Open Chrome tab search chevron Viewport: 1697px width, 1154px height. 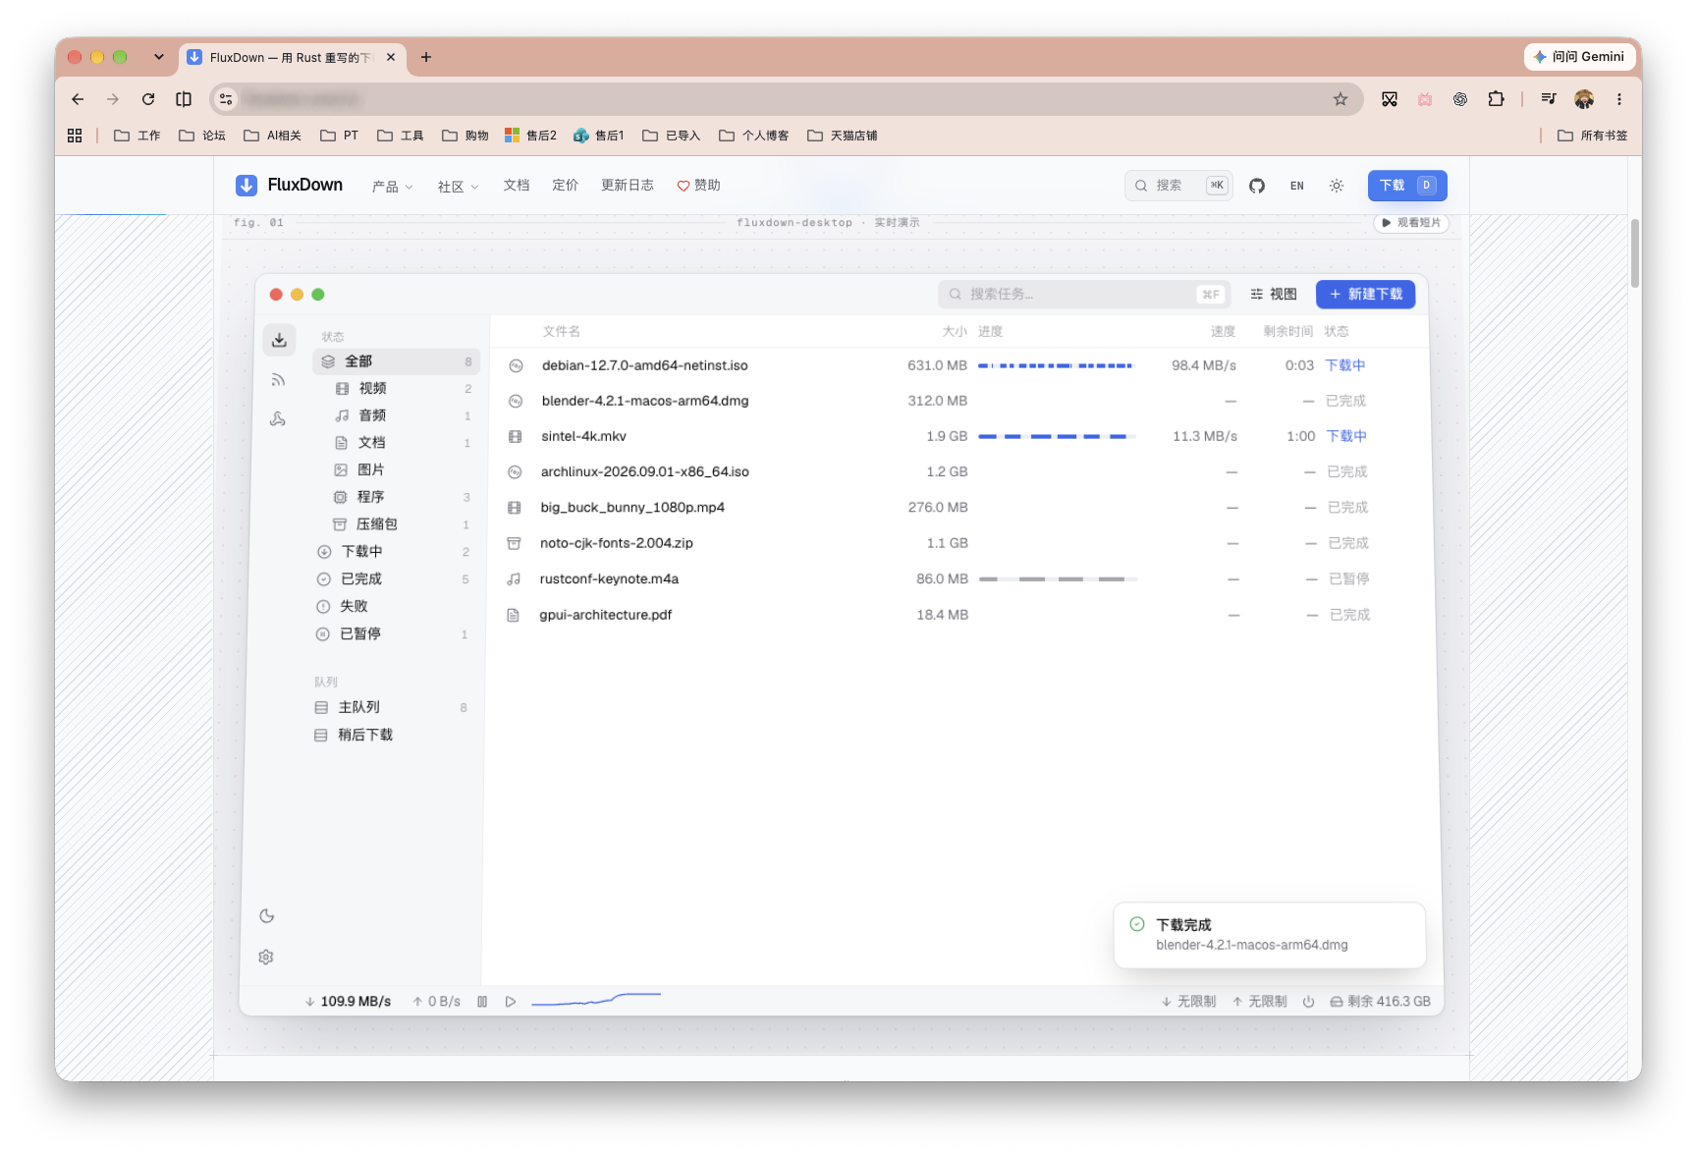(x=158, y=57)
